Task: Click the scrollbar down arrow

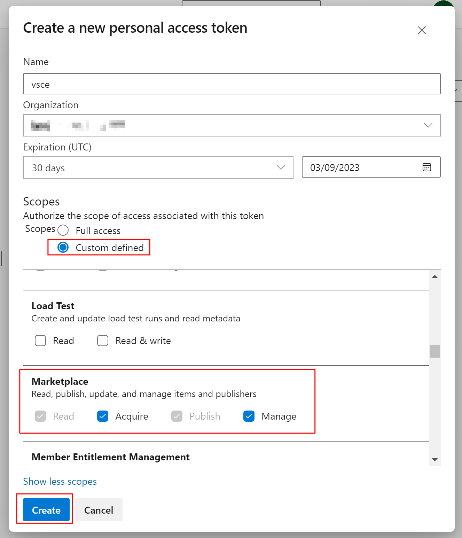Action: [x=434, y=460]
